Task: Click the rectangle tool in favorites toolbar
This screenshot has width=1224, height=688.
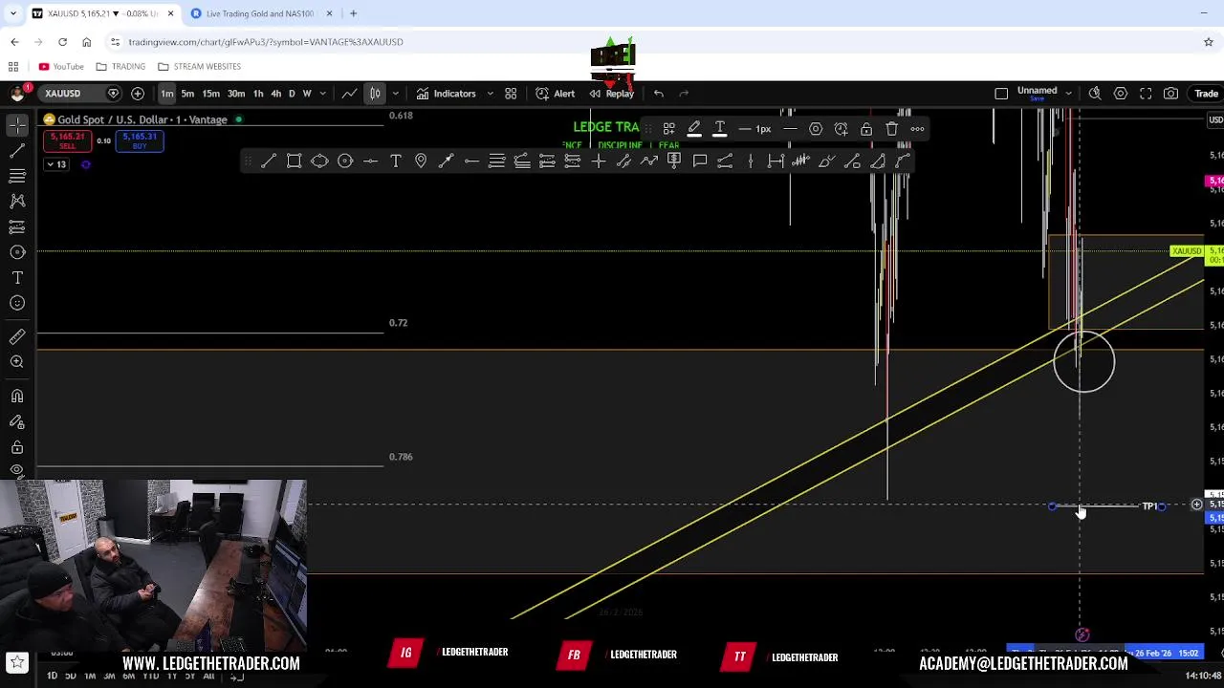Action: click(295, 161)
